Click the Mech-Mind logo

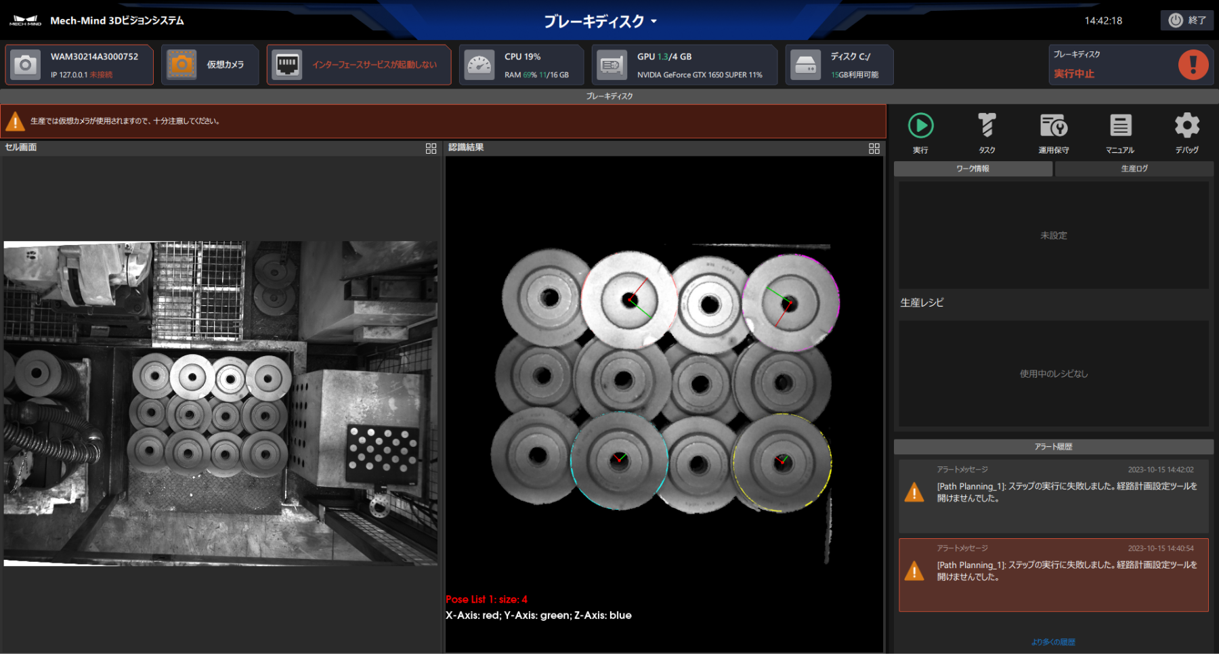[x=25, y=20]
